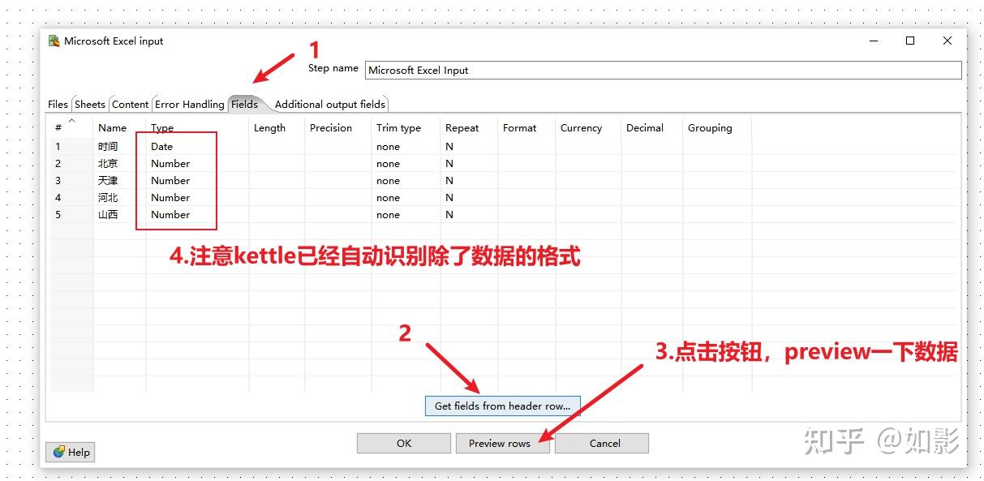Click Repeat value N in 天津 row
This screenshot has width=984, height=481.
449,181
